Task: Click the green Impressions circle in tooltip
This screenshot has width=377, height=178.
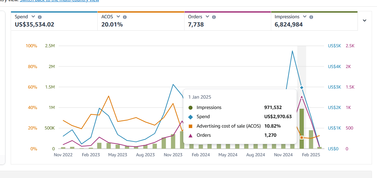Action: click(191, 108)
